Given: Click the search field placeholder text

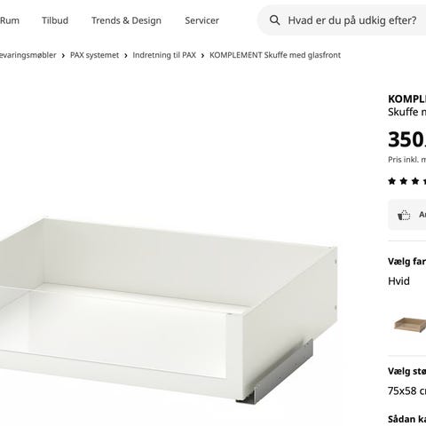Looking at the screenshot, I should coord(352,20).
